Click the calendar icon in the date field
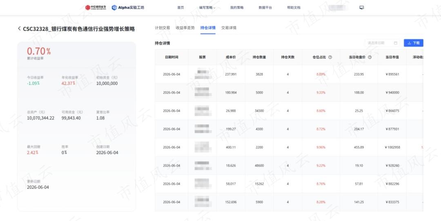Screen dimensions: 441x221 (396, 43)
